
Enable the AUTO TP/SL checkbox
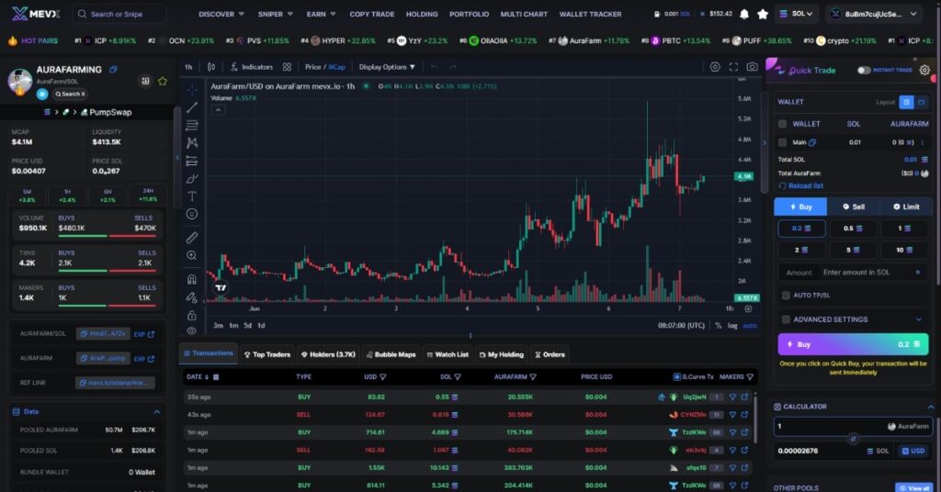(x=786, y=296)
